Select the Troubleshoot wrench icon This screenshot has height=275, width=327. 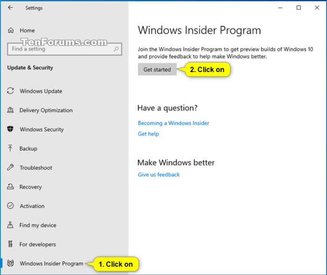pos(10,167)
